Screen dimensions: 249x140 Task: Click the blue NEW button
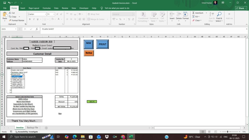[88, 44]
